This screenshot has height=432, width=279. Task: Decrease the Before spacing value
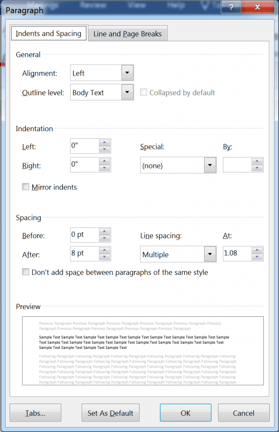point(105,238)
